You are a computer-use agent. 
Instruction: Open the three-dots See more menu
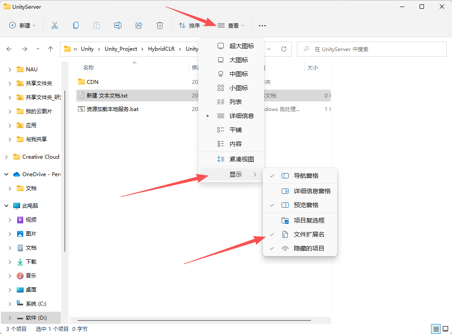pos(262,26)
